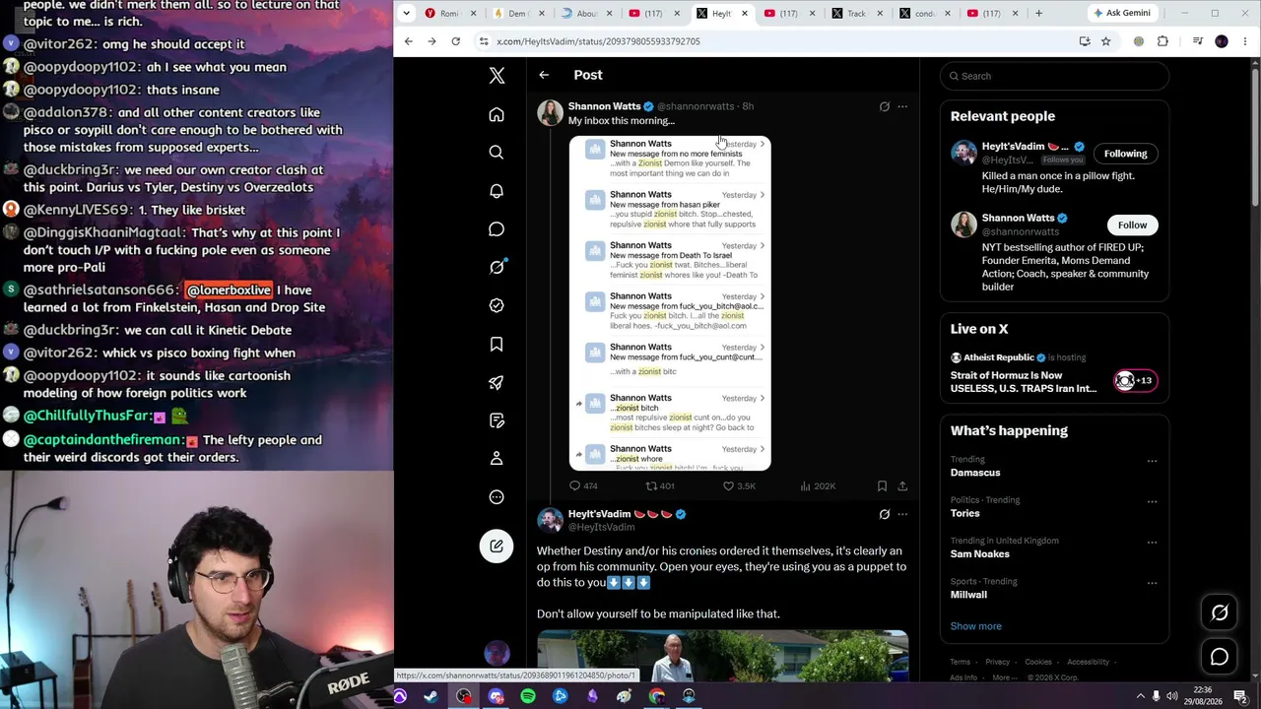The width and height of the screenshot is (1261, 709).
Task: Open Grok actions on HeyIt'sVadim's post
Action: click(884, 514)
